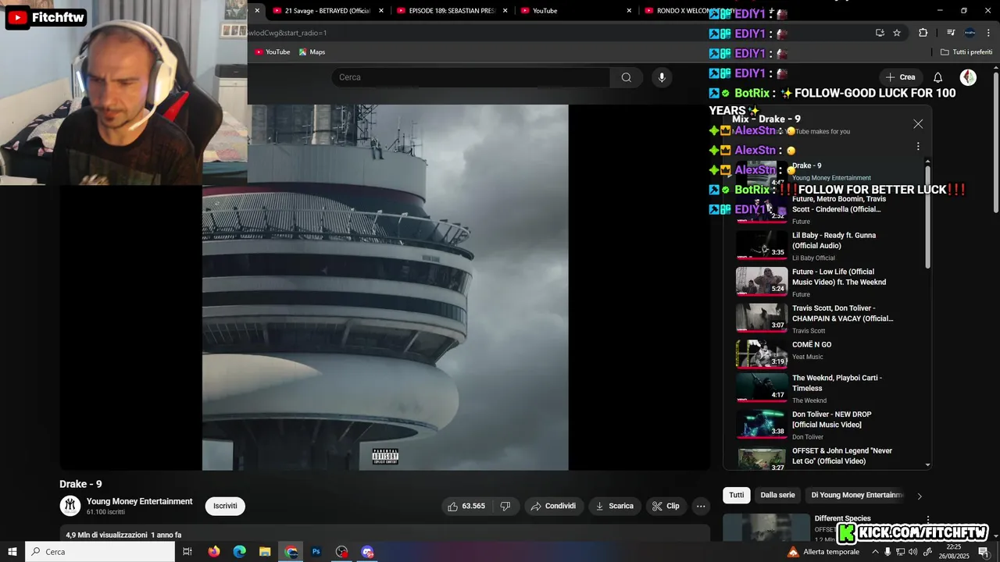Click the search magnifier button
This screenshot has height=562, width=1000.
(x=627, y=77)
